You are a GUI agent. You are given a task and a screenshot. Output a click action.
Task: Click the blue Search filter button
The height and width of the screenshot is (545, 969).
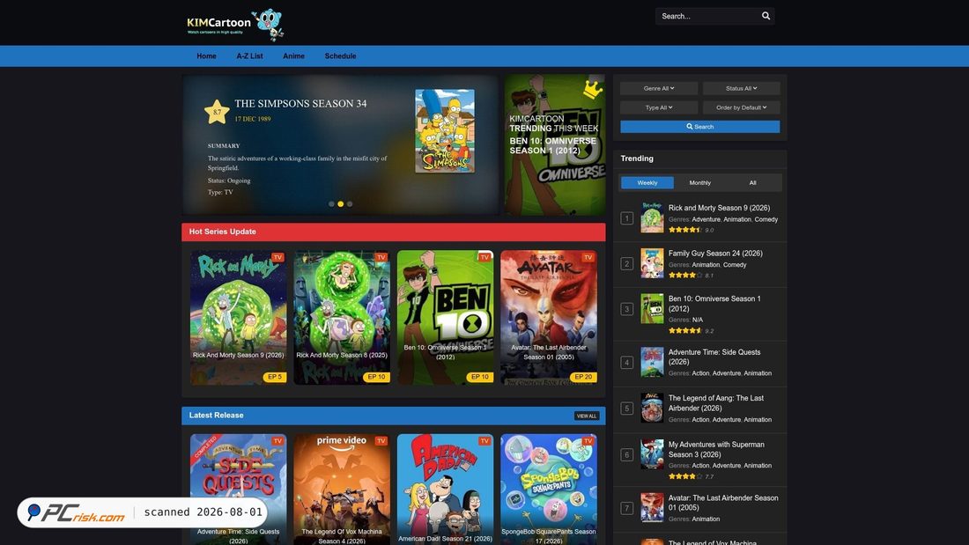(x=700, y=127)
